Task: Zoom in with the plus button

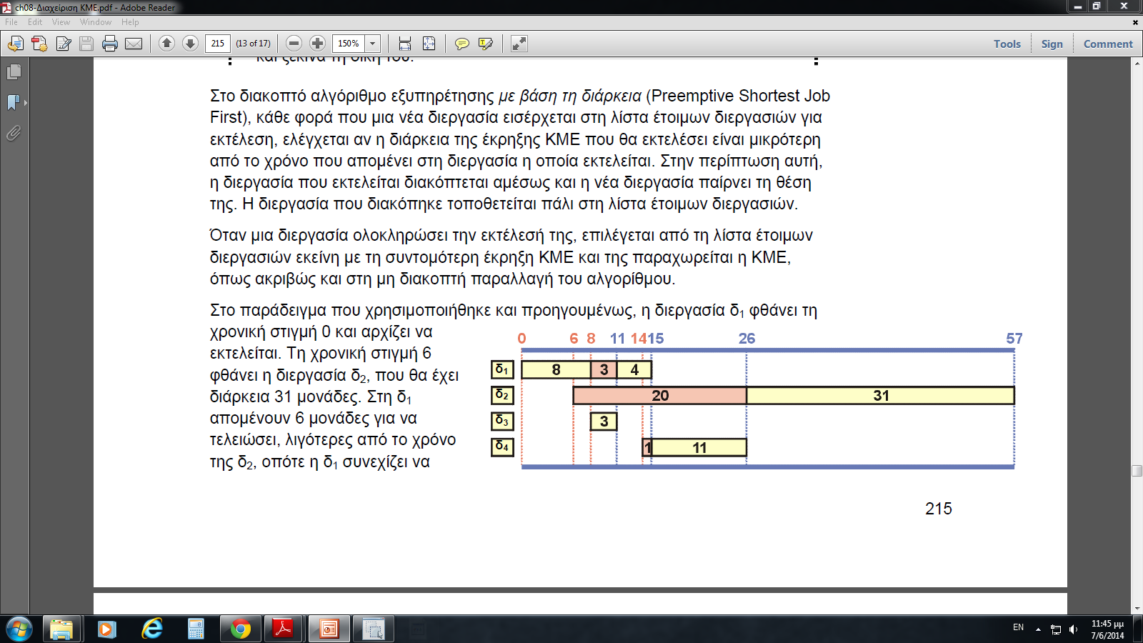Action: click(317, 44)
